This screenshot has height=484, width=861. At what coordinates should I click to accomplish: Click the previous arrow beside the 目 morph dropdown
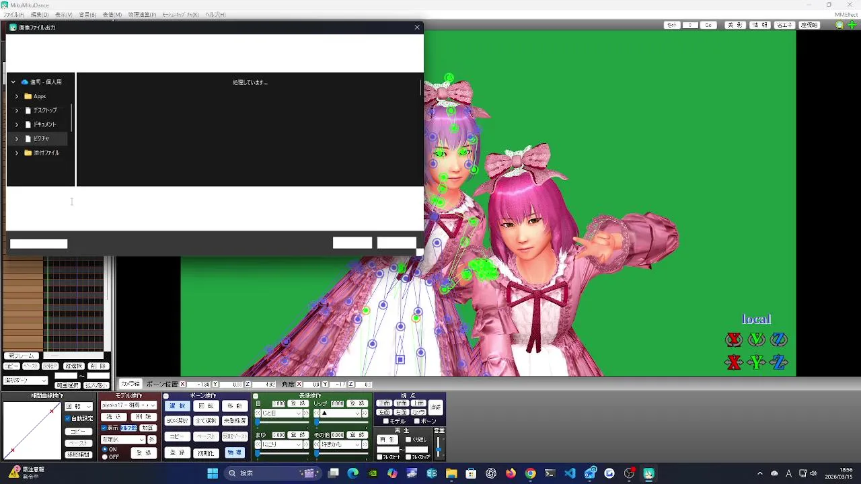point(258,413)
